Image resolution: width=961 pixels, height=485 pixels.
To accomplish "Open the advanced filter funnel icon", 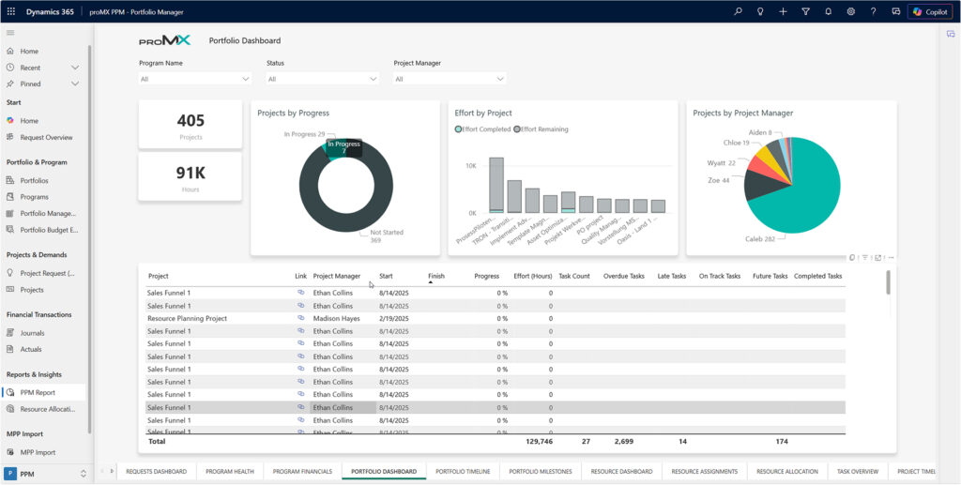I will (805, 11).
